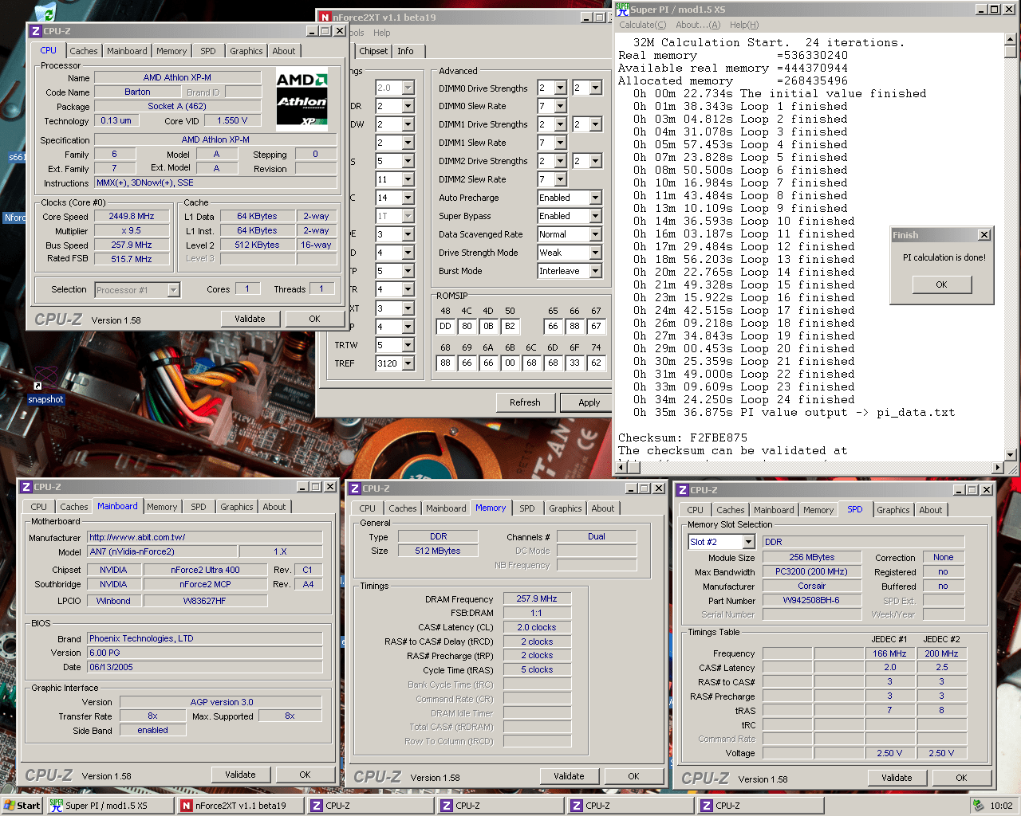Screen dimensions: 1021x816
Task: Click Validate in the Mainboard CPU-Z window
Action: tap(240, 775)
